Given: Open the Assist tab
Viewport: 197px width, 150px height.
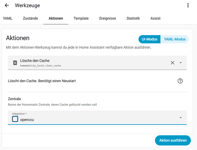Looking at the screenshot, I should coord(155,18).
